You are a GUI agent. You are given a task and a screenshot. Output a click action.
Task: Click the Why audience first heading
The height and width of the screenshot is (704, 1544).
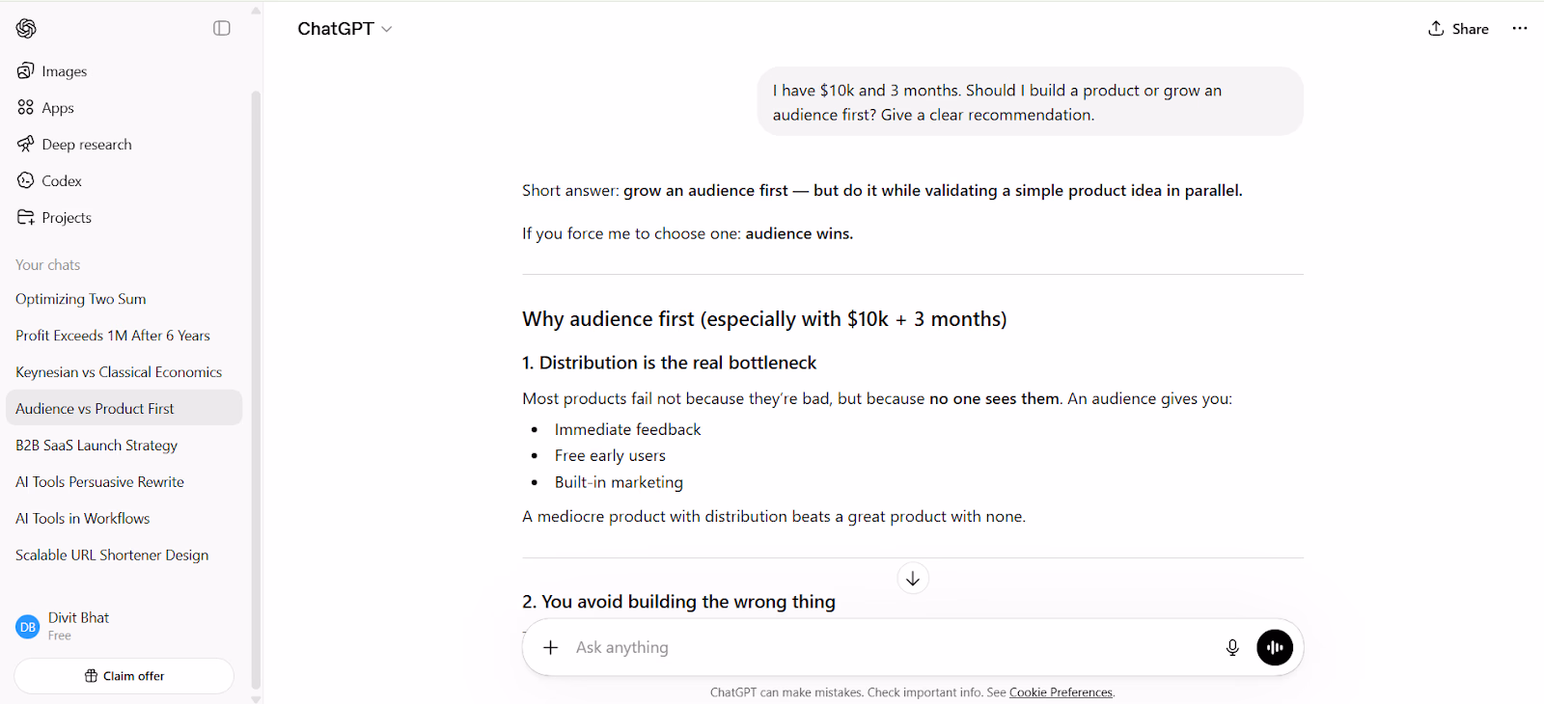click(764, 319)
